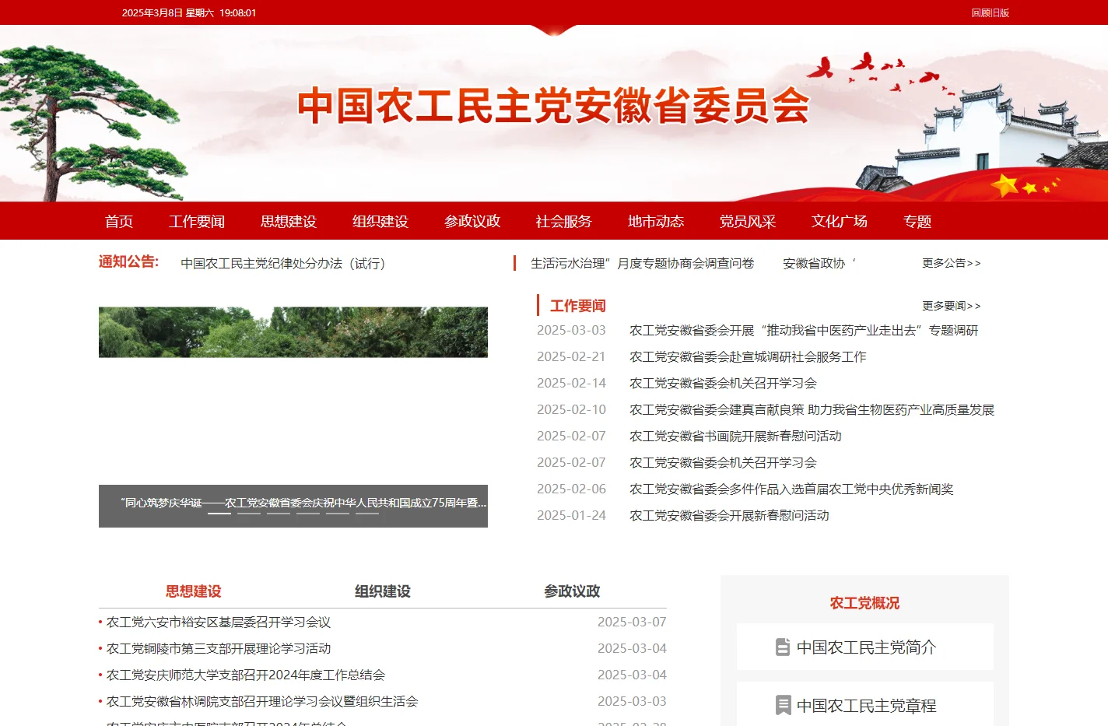The image size is (1108, 726).
Task: Click the 通知公告: label
Action: click(128, 262)
